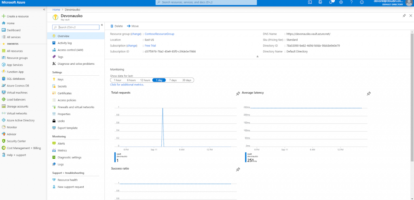Screen dimensions: 414x200
Task: Show data for last 7 days
Action: (x=173, y=80)
